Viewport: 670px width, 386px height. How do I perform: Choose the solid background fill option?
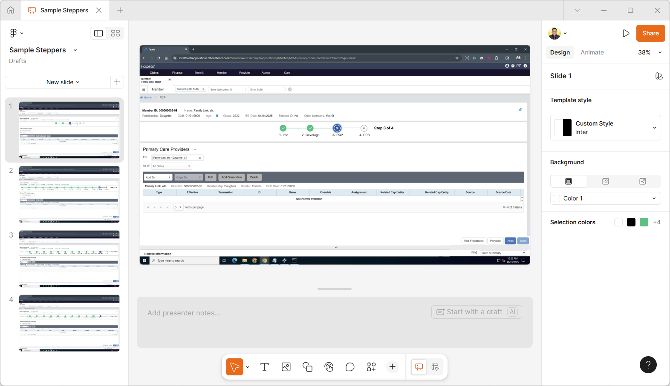pos(569,181)
